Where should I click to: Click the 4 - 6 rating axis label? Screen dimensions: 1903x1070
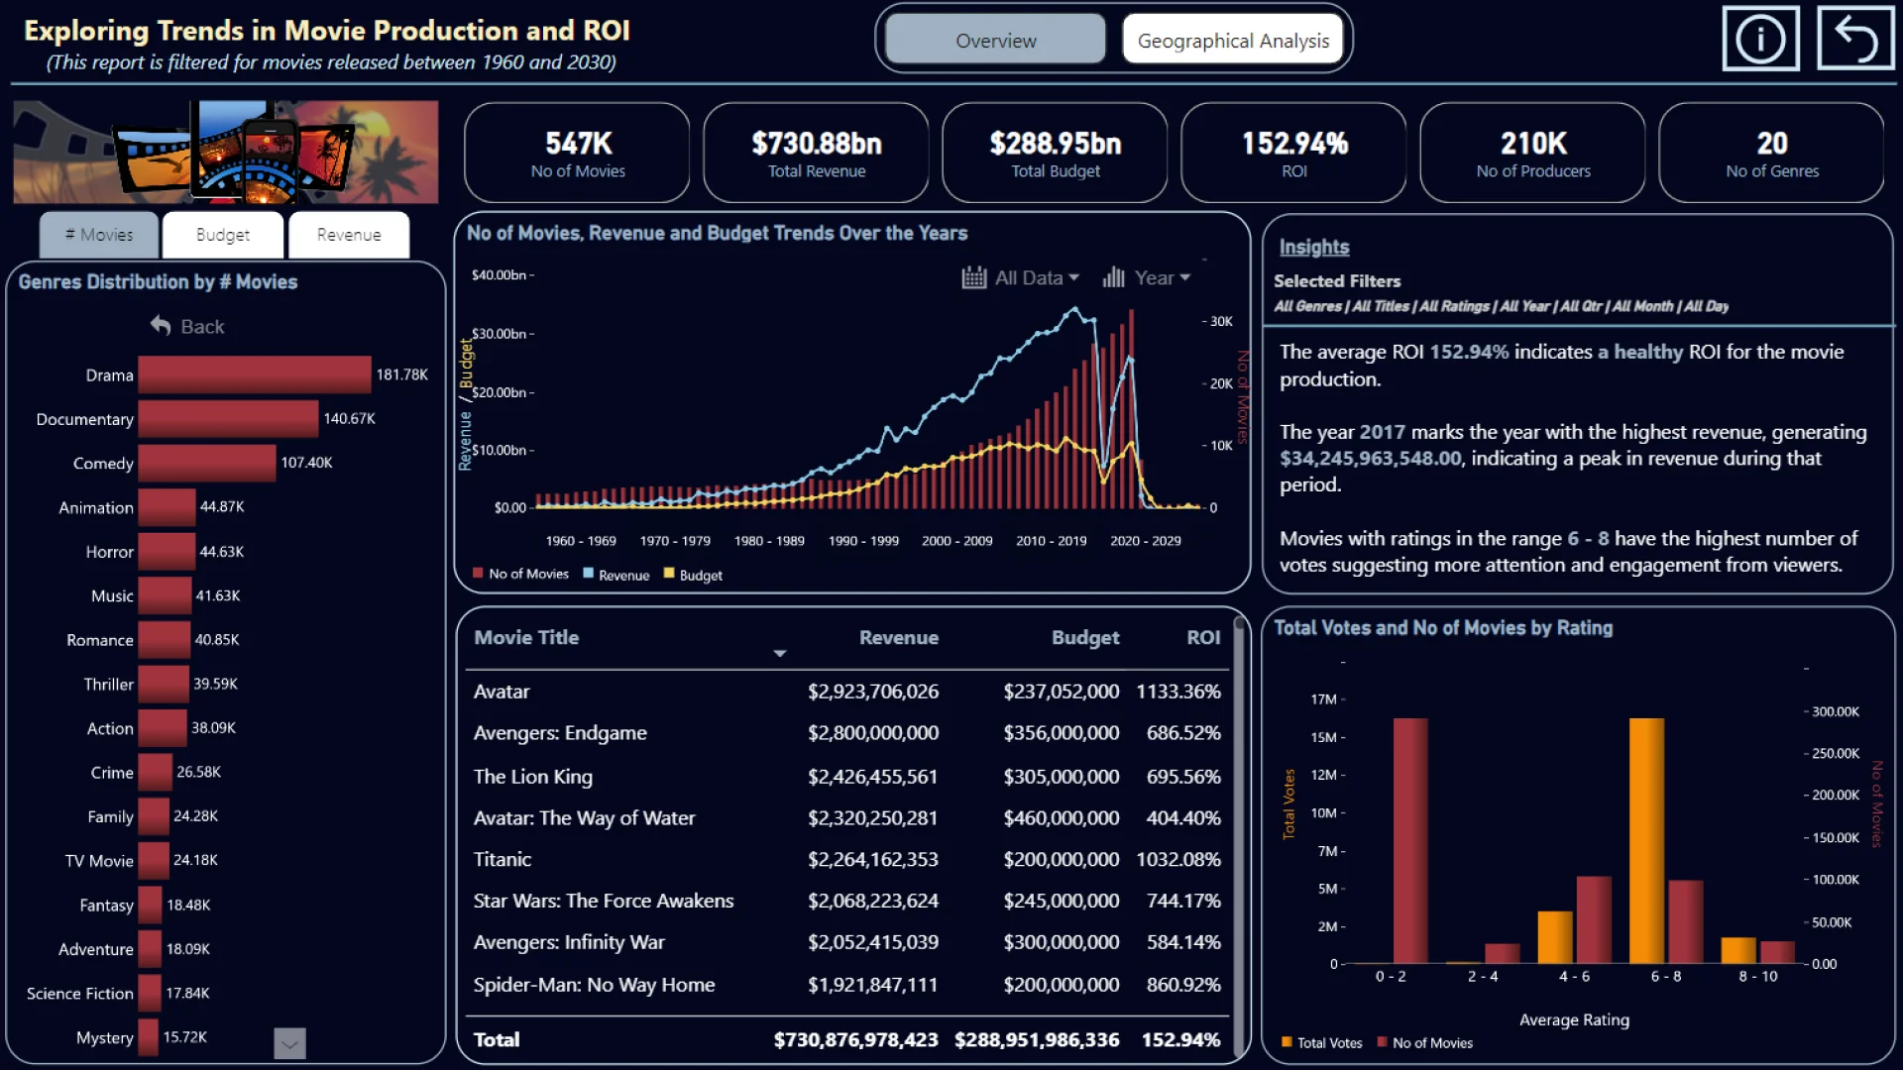pyautogui.click(x=1574, y=977)
